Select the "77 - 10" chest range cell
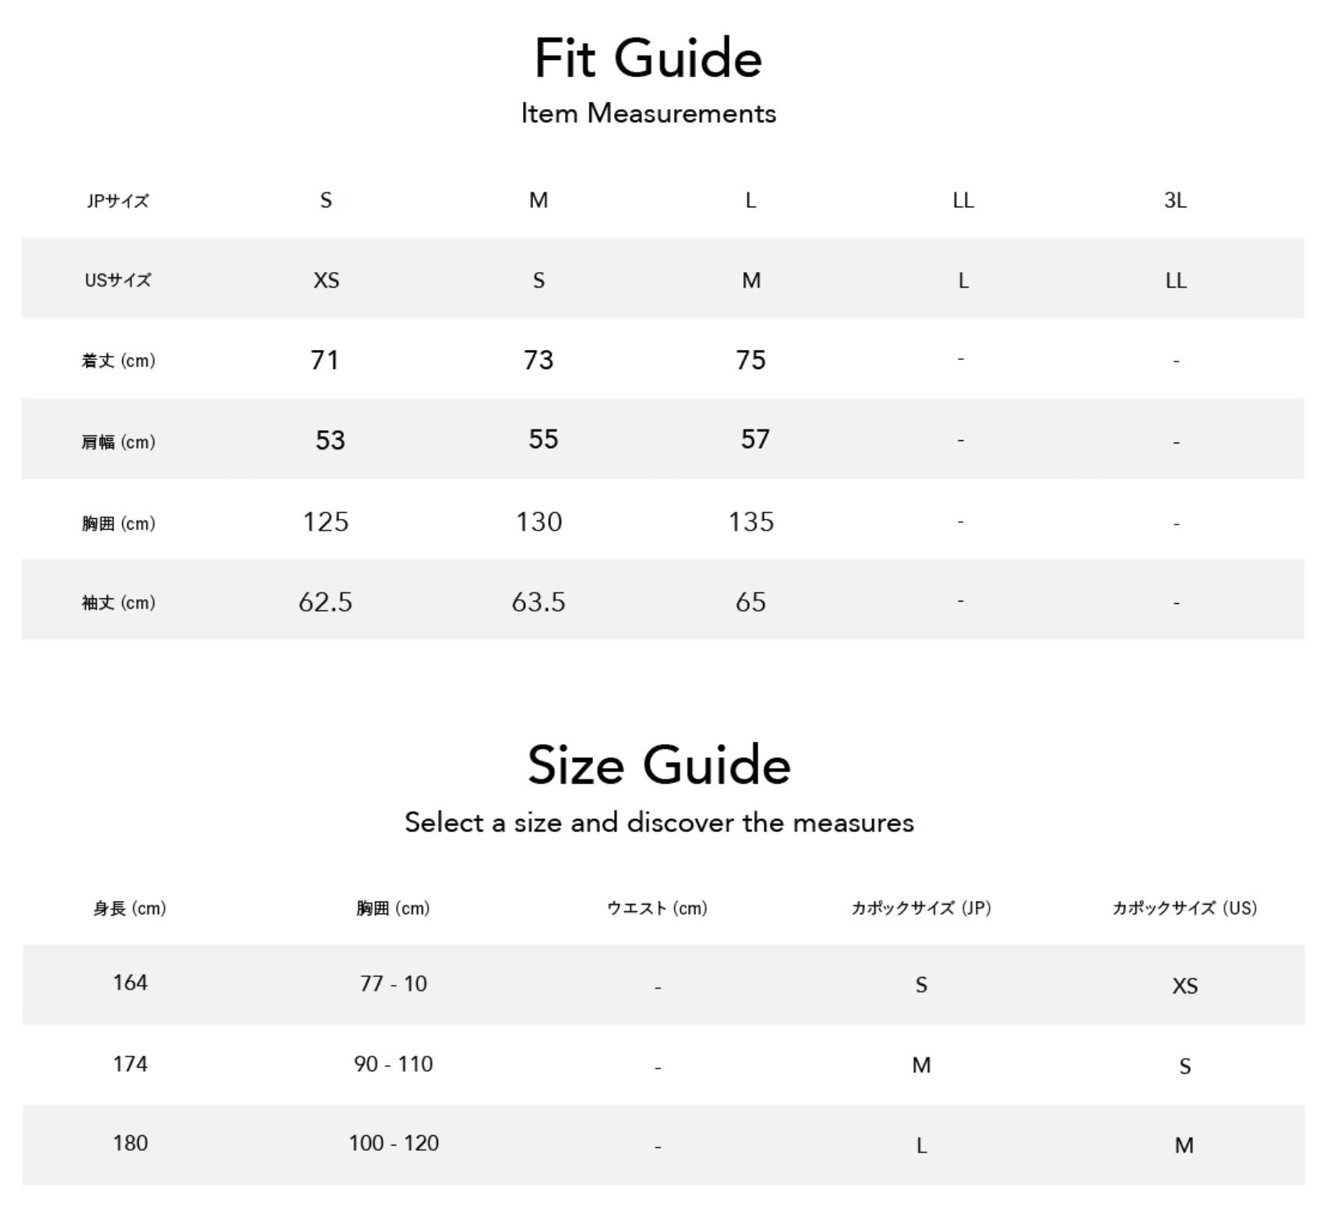Viewport: 1328px width, 1214px height. pyautogui.click(x=394, y=984)
